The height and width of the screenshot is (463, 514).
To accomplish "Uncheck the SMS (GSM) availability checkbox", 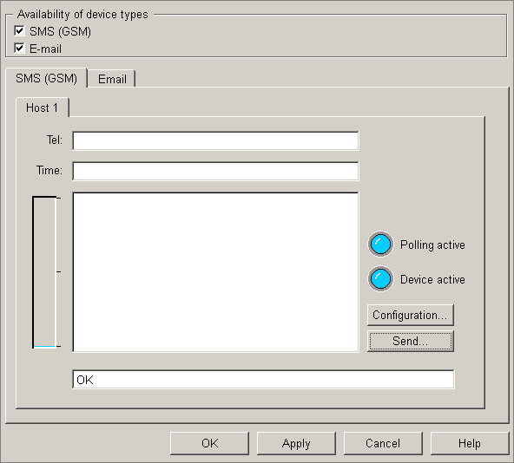I will click(x=19, y=31).
